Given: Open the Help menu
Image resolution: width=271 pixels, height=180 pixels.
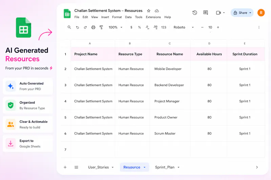Looking at the screenshot, I should [168, 17].
